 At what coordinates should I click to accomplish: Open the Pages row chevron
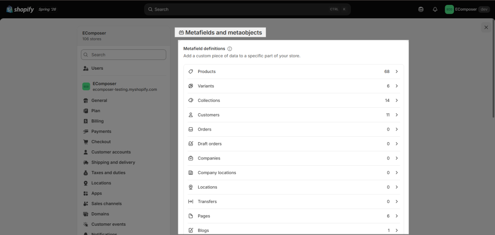click(x=397, y=216)
